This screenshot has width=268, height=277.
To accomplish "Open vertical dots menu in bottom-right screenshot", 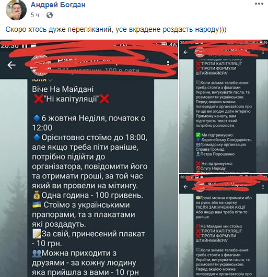I will click(x=263, y=187).
